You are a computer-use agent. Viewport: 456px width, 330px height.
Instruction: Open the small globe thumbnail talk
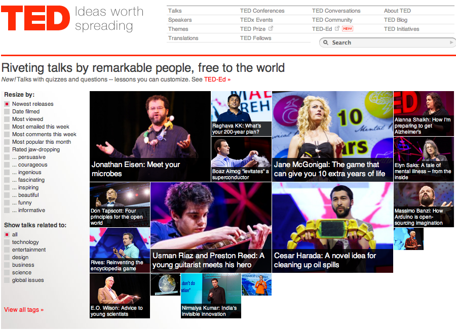click(x=166, y=284)
